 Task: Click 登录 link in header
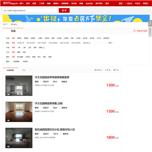click(x=121, y=3)
